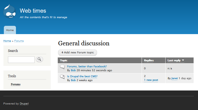This screenshot has height=110, width=198.
Task: Follow the Drupal link in the footer
Action: point(24,104)
